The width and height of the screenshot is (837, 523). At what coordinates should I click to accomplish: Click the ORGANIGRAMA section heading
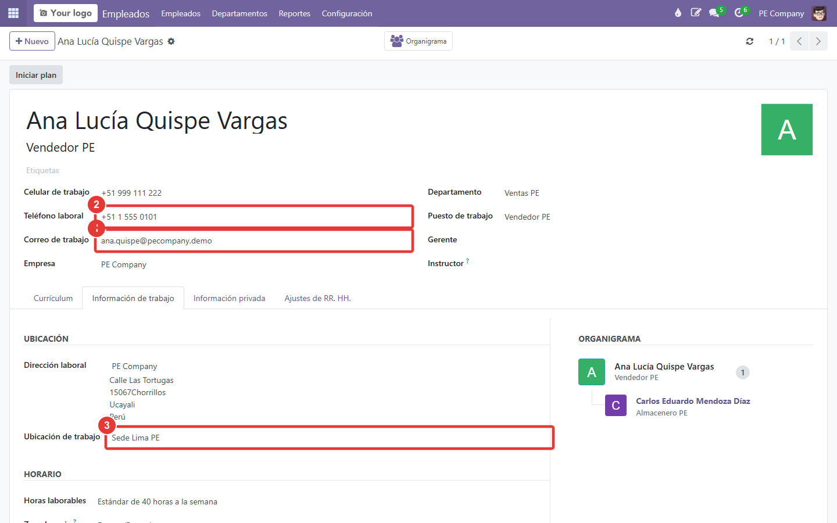tap(609, 339)
